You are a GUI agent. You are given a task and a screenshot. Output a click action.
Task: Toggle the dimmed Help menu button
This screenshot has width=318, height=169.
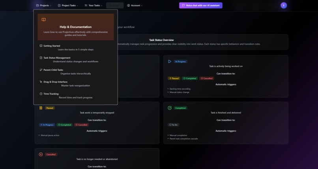point(115,6)
